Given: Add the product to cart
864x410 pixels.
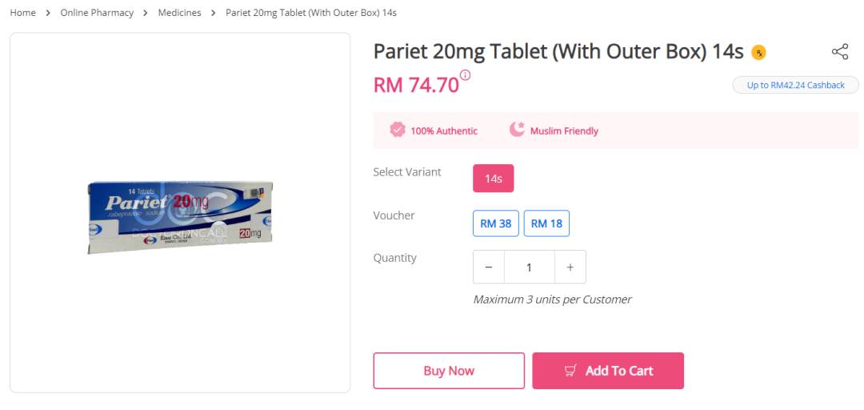Looking at the screenshot, I should 608,371.
